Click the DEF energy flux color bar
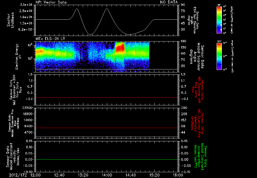This screenshot has width=257, height=178. click(x=219, y=56)
